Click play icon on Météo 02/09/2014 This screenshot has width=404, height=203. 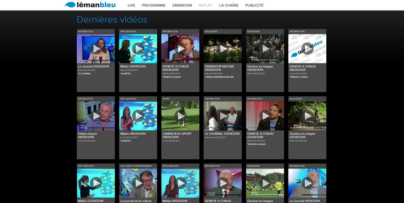(x=96, y=183)
